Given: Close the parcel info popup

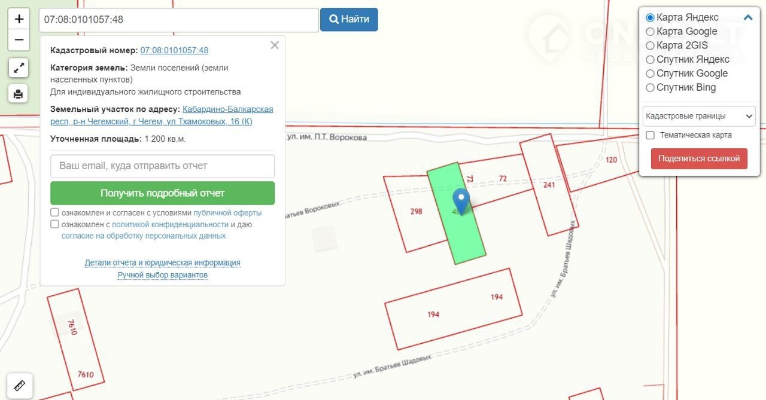Looking at the screenshot, I should [x=275, y=45].
